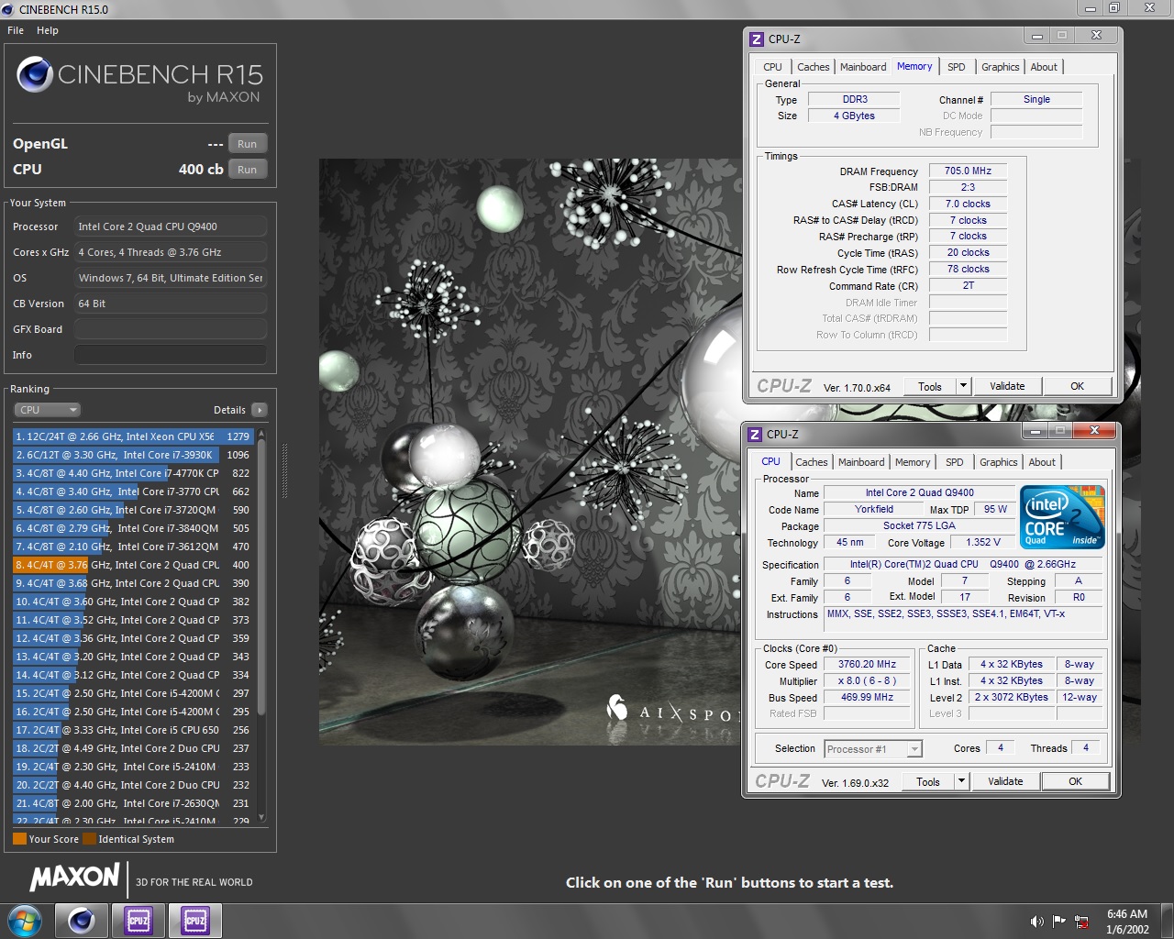1174x939 pixels.
Task: Click the network tray icon
Action: coord(1081,922)
